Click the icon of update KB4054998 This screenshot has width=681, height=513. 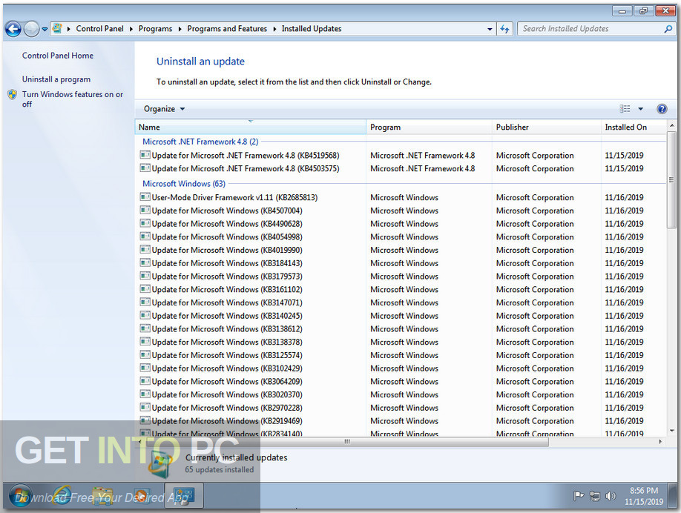[x=145, y=236]
